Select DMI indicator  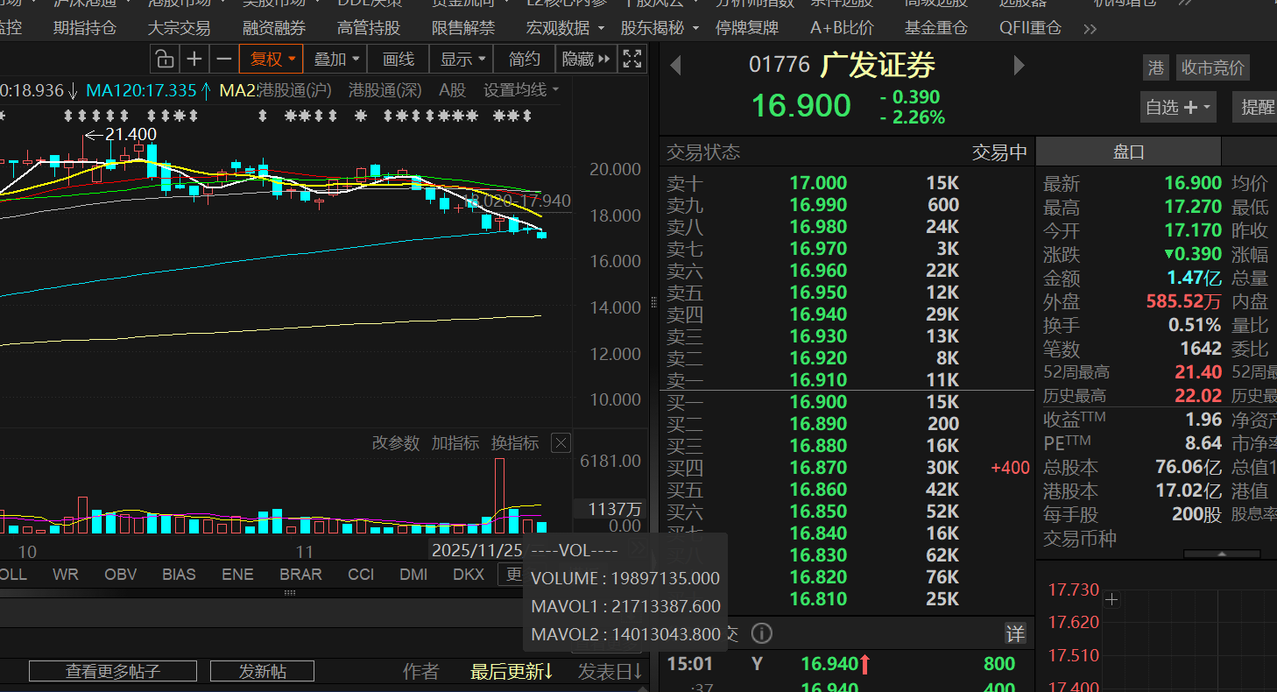(x=413, y=575)
